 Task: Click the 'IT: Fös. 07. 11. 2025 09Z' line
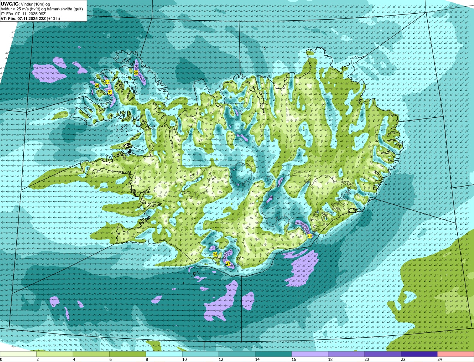pos(23,14)
